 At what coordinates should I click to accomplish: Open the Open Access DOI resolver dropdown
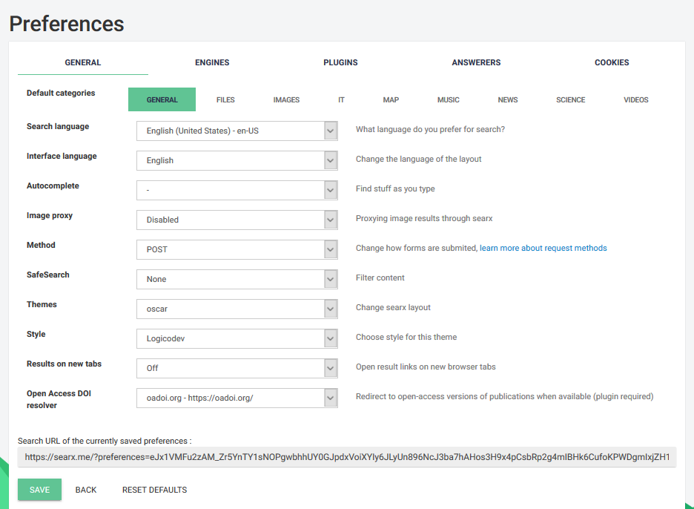pos(237,398)
